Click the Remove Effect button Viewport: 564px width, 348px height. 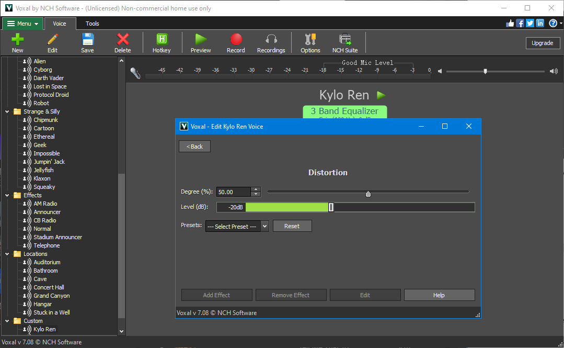291,295
